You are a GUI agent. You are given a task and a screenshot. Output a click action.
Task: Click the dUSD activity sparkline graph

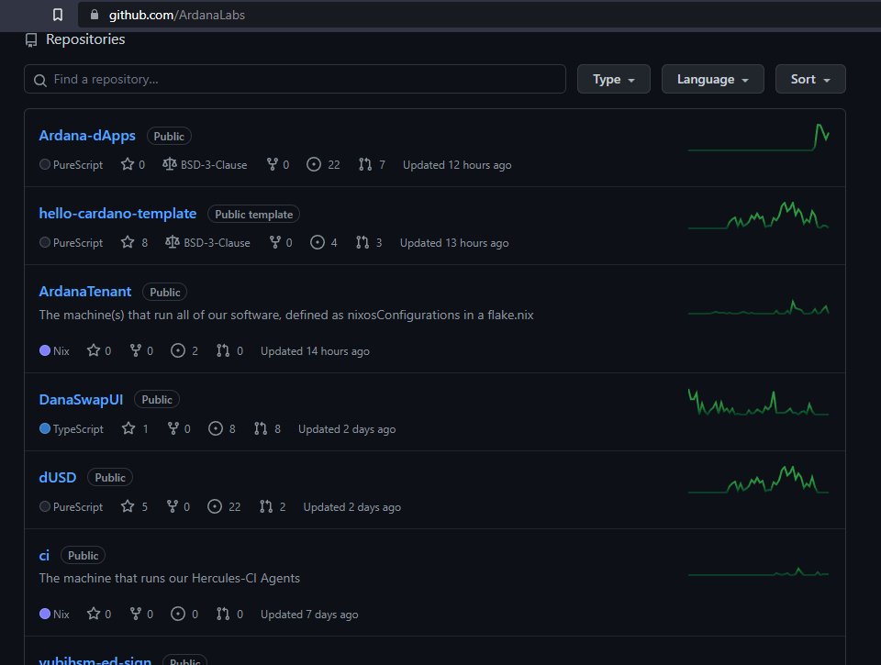tap(759, 479)
